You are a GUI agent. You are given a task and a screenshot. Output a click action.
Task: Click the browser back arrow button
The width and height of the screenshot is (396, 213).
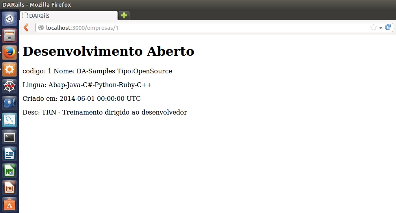(26, 27)
